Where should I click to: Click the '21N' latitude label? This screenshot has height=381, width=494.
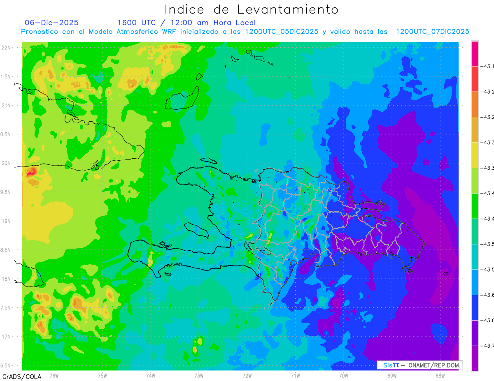(6, 106)
